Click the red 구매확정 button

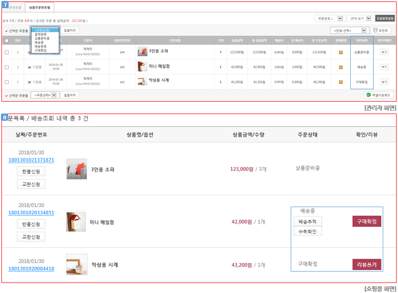(x=367, y=221)
